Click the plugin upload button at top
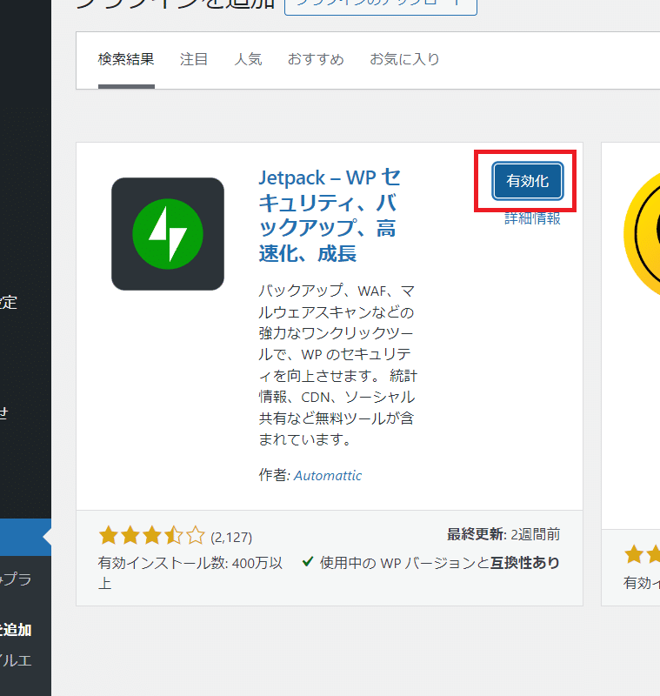The height and width of the screenshot is (696, 660). [x=381, y=4]
